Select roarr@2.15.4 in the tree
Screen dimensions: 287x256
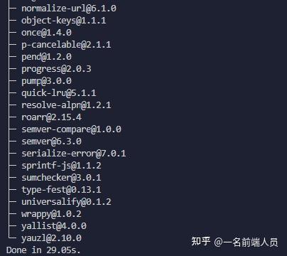pos(51,117)
